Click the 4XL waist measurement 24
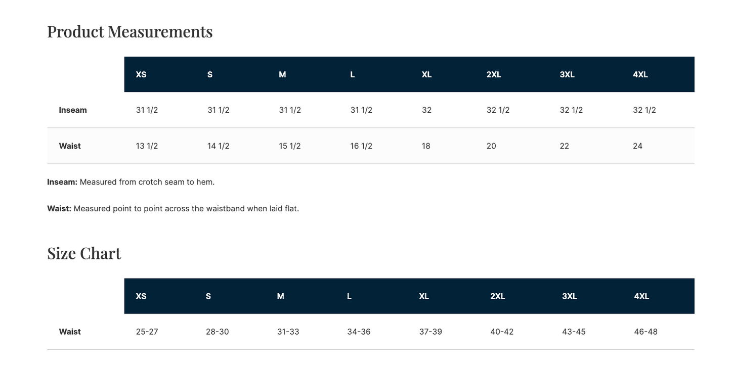Screen dimensions: 731x366 (637, 146)
